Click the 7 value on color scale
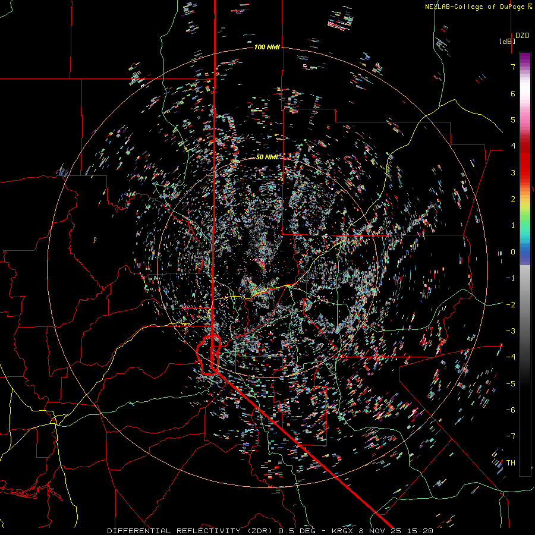This screenshot has height=535, width=535. [513, 67]
